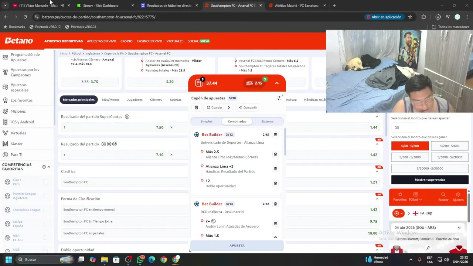The height and width of the screenshot is (266, 473).
Task: Switch to Combinadas bet tab
Action: tap(237, 121)
